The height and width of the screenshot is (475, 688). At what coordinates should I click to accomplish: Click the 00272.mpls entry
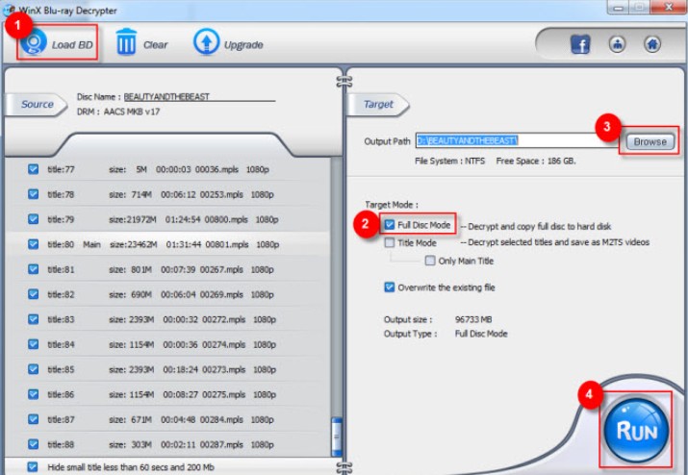(223, 319)
